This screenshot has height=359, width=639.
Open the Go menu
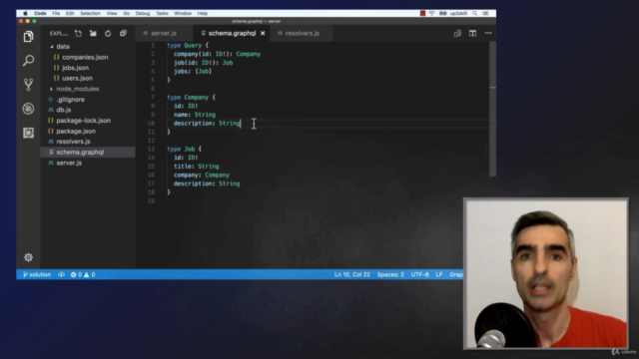click(x=127, y=13)
